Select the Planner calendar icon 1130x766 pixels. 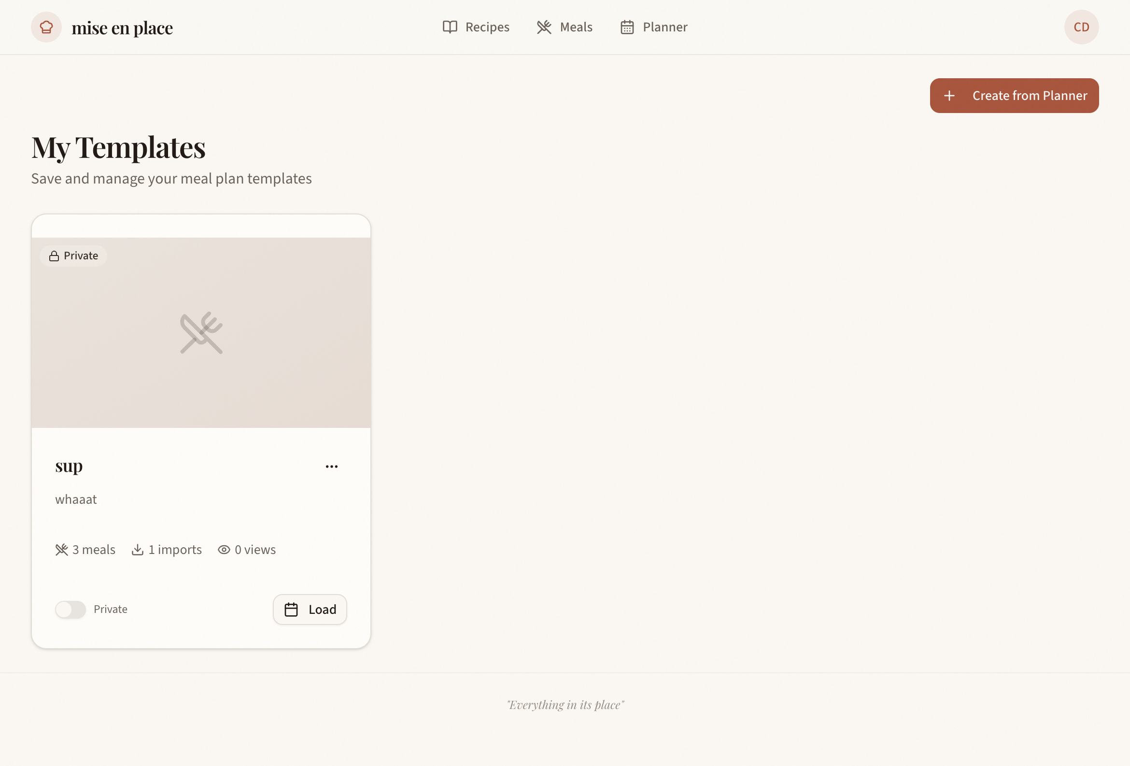pyautogui.click(x=627, y=27)
